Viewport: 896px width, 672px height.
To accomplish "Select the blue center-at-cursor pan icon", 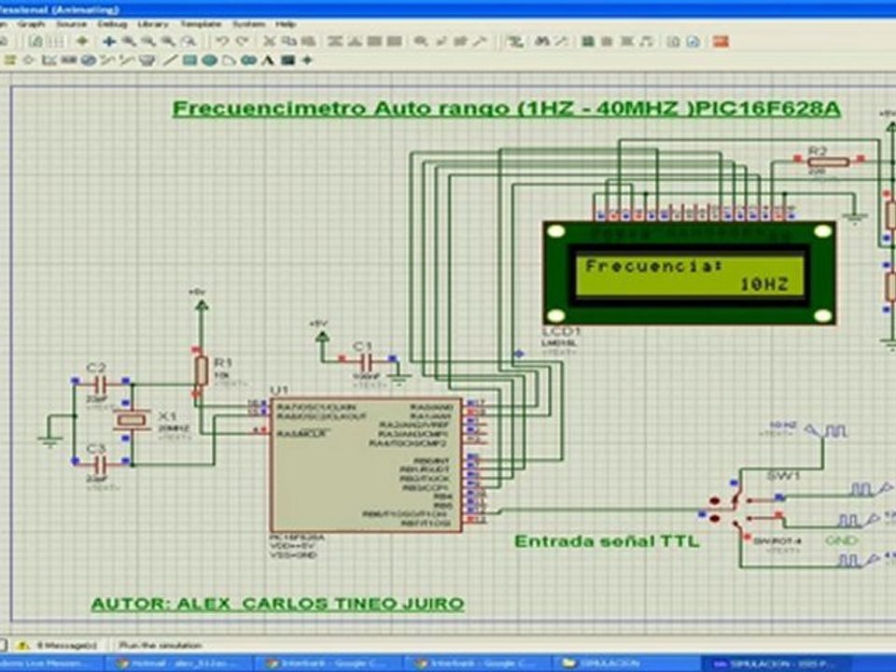I will [x=109, y=42].
